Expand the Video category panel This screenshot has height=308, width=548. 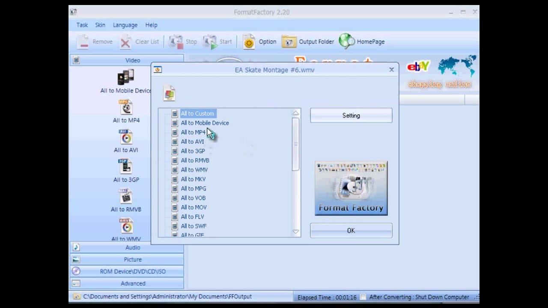coord(127,60)
